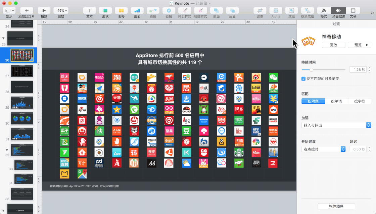The height and width of the screenshot is (214, 376).
Task: Select slide 24 thumbnail
Action: pyautogui.click(x=22, y=24)
